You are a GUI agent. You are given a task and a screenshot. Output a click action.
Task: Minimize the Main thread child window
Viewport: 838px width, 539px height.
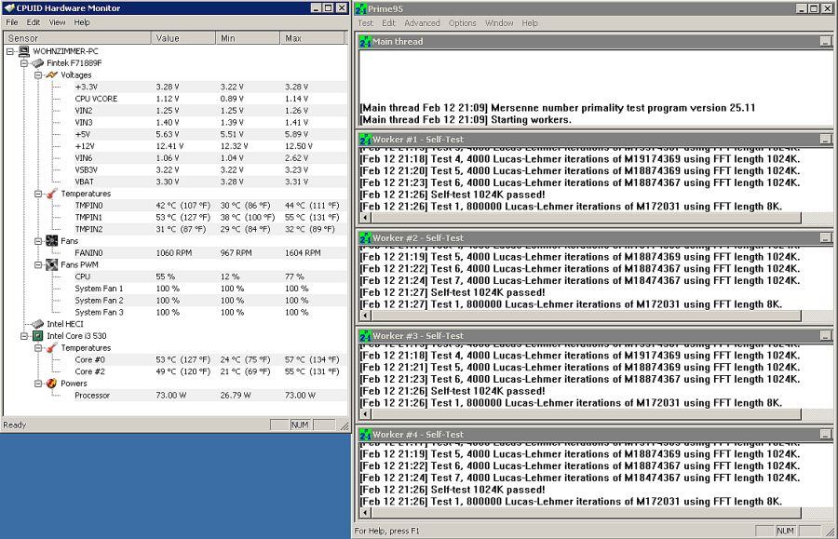click(825, 41)
